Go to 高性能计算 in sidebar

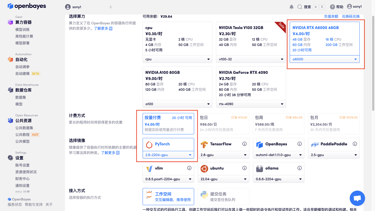coord(24,36)
